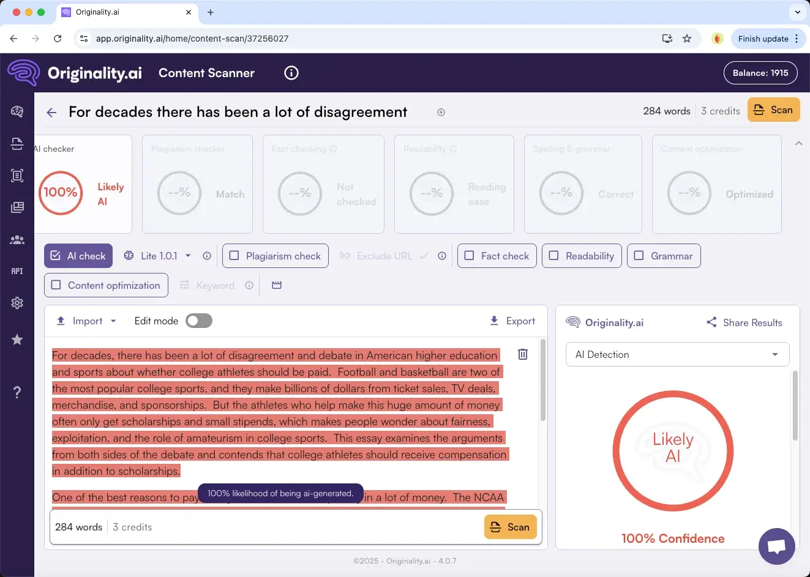Click the Balance: 1915 button
The height and width of the screenshot is (577, 810).
click(760, 73)
